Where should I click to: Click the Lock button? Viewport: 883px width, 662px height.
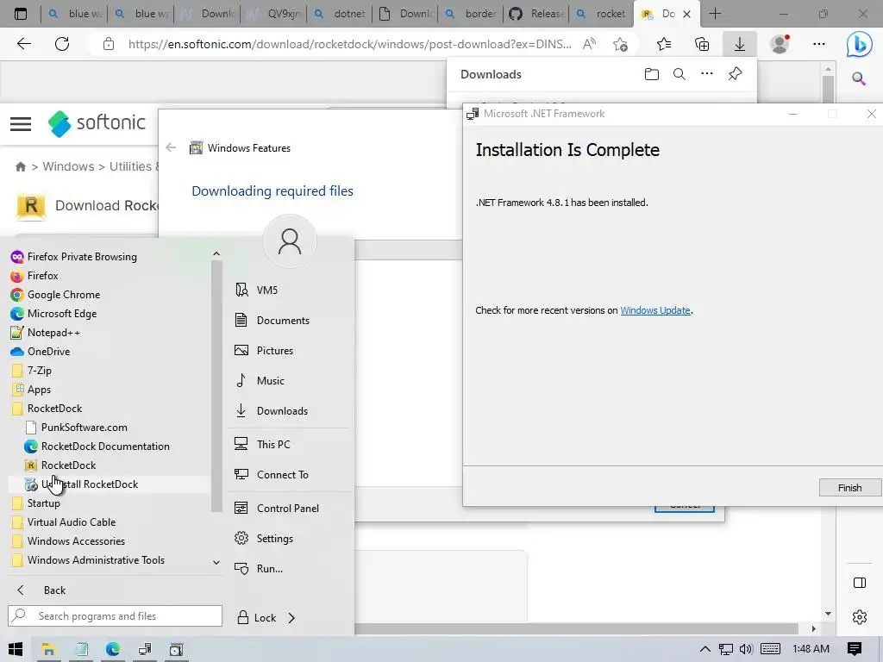click(x=257, y=617)
